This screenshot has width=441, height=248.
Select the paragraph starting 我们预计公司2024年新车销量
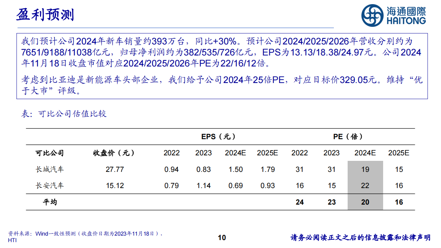pyautogui.click(x=221, y=52)
